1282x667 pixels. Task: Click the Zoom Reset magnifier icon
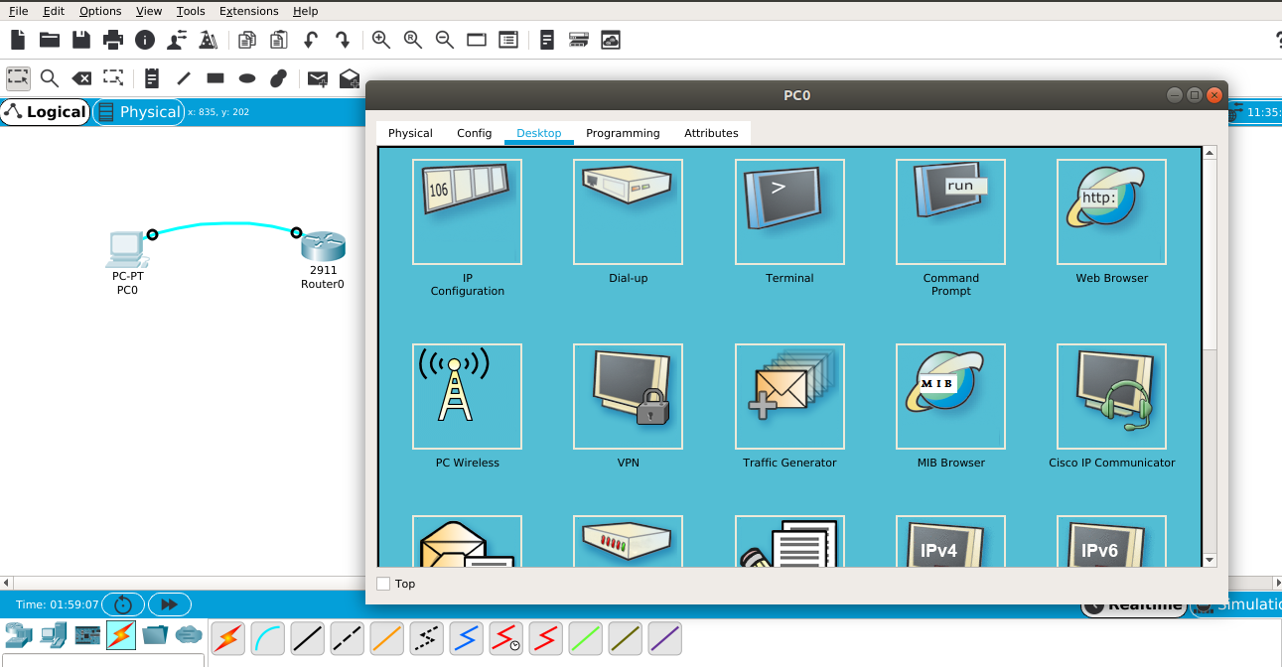click(413, 40)
